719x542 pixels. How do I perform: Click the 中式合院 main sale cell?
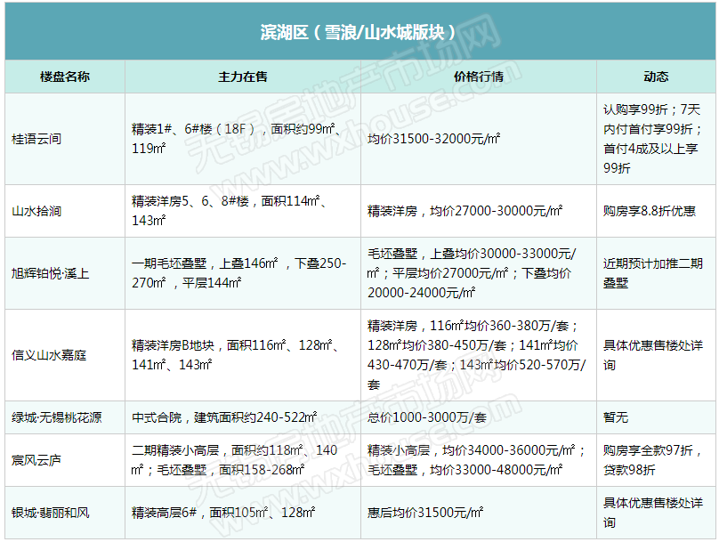[x=224, y=417]
